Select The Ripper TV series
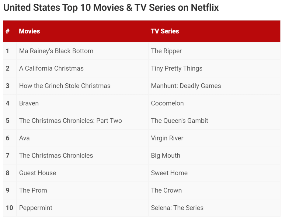The image size is (282, 219). (166, 51)
